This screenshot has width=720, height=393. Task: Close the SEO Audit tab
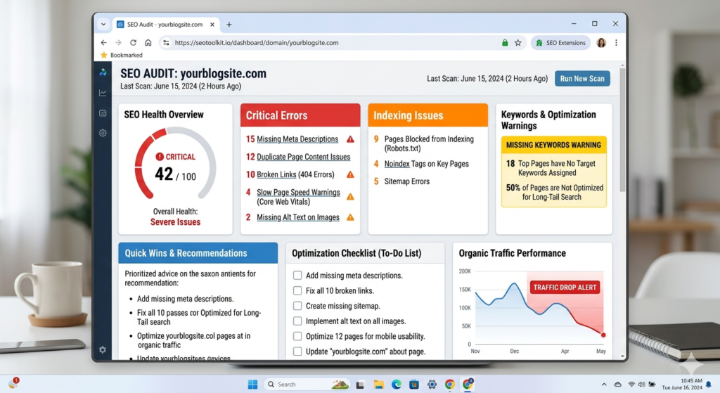pos(212,25)
